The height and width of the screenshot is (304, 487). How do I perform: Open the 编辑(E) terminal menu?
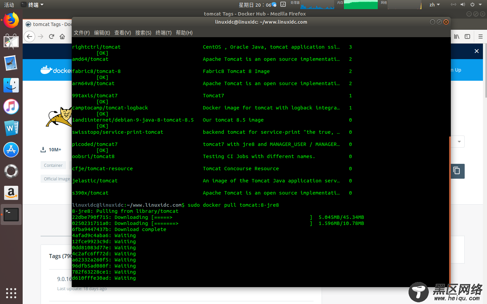[102, 33]
